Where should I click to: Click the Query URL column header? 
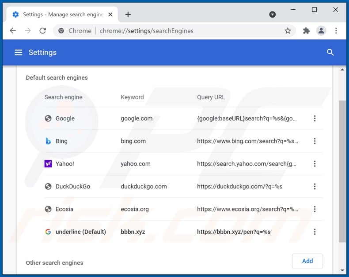(x=211, y=97)
